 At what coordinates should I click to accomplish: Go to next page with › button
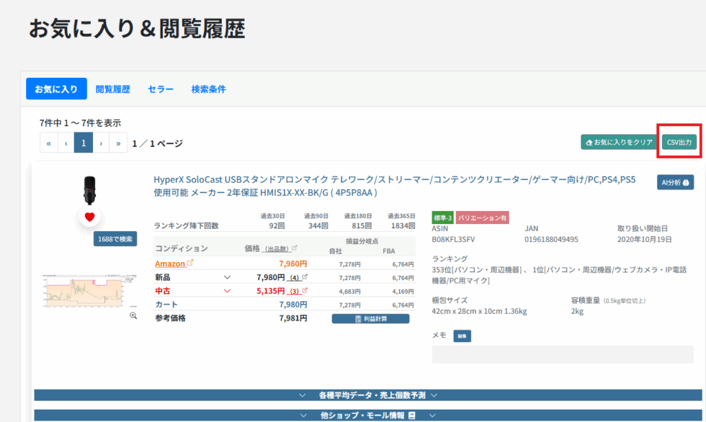[x=101, y=143]
